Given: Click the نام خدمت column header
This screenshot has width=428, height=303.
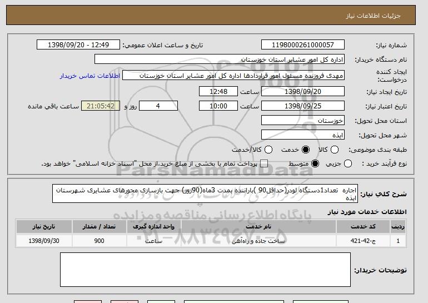Looking at the screenshot, I should [258, 227].
